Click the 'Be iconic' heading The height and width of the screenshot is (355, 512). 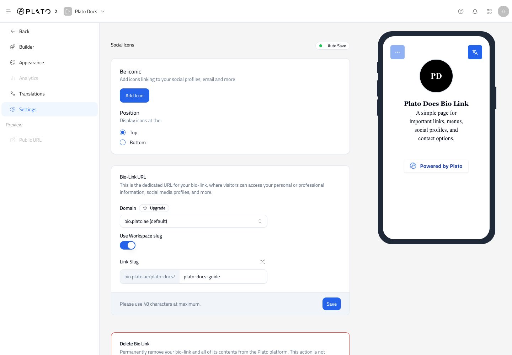point(130,72)
